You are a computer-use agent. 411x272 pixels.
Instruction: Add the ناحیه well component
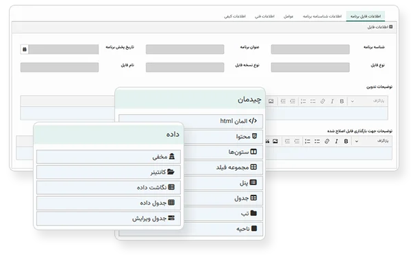point(224,229)
